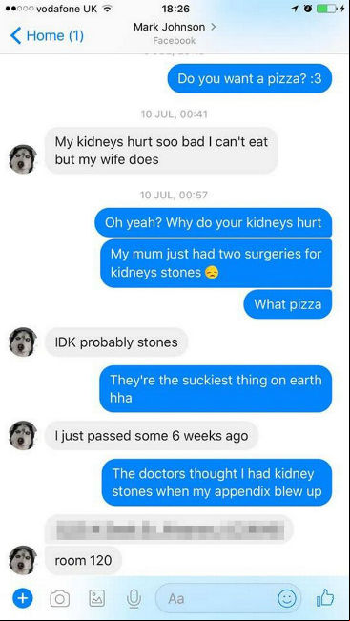Tap husky avatar beside 'room 120'
Viewport: 350px width, 621px height.
pyautogui.click(x=23, y=560)
